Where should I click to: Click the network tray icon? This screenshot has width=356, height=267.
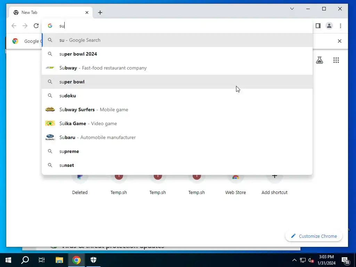click(x=303, y=260)
